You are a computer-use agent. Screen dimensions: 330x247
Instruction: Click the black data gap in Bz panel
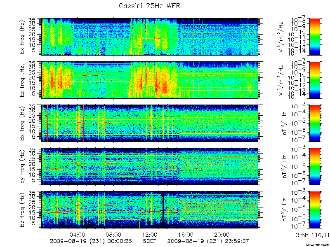click(163, 210)
